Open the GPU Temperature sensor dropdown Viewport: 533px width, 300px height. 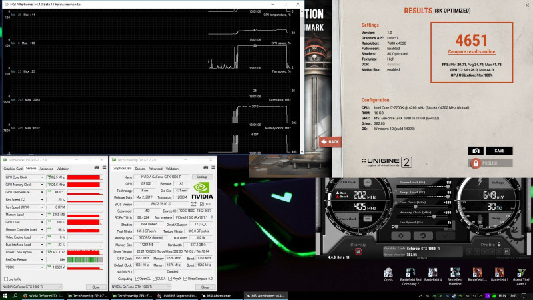tap(42, 192)
